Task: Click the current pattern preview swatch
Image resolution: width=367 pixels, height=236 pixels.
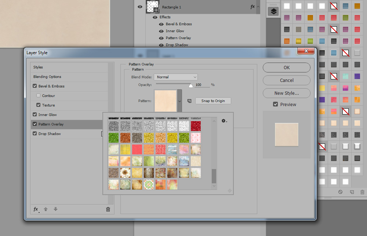Action: pyautogui.click(x=166, y=101)
